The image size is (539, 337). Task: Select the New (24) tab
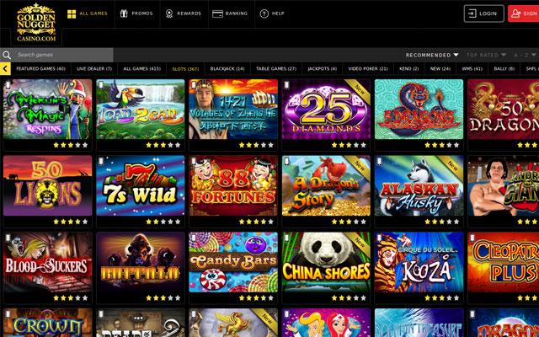[x=440, y=69]
